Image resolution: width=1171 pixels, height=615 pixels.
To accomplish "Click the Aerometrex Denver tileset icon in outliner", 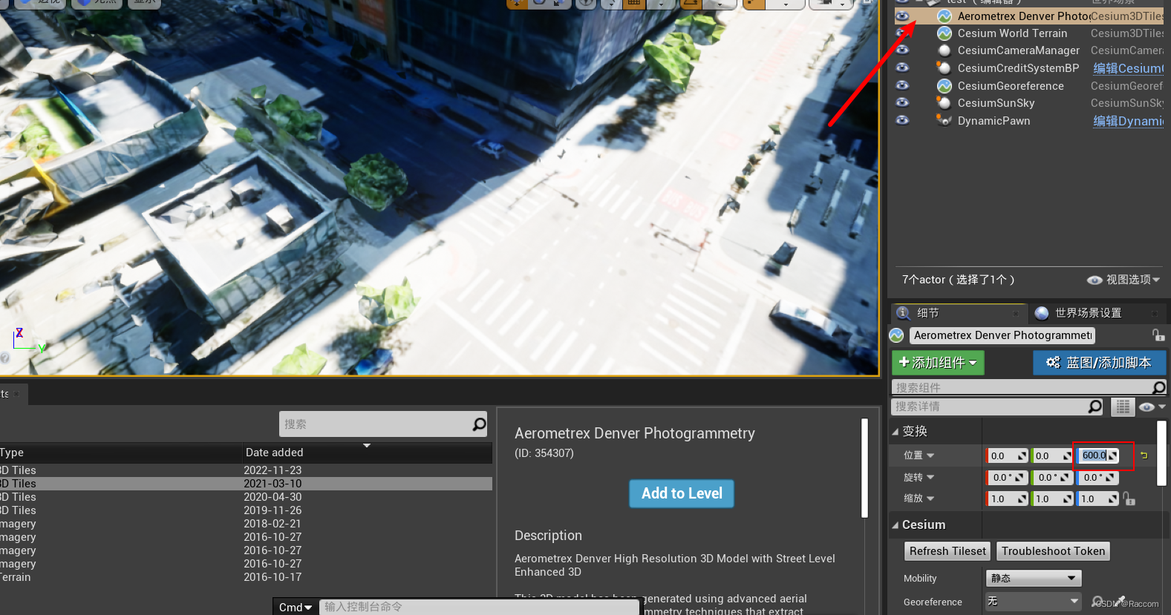I will pos(945,16).
